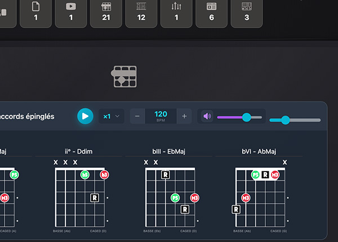This screenshot has height=242, width=338.
Task: Open the chord grids tile showing 21
Action: [106, 12]
